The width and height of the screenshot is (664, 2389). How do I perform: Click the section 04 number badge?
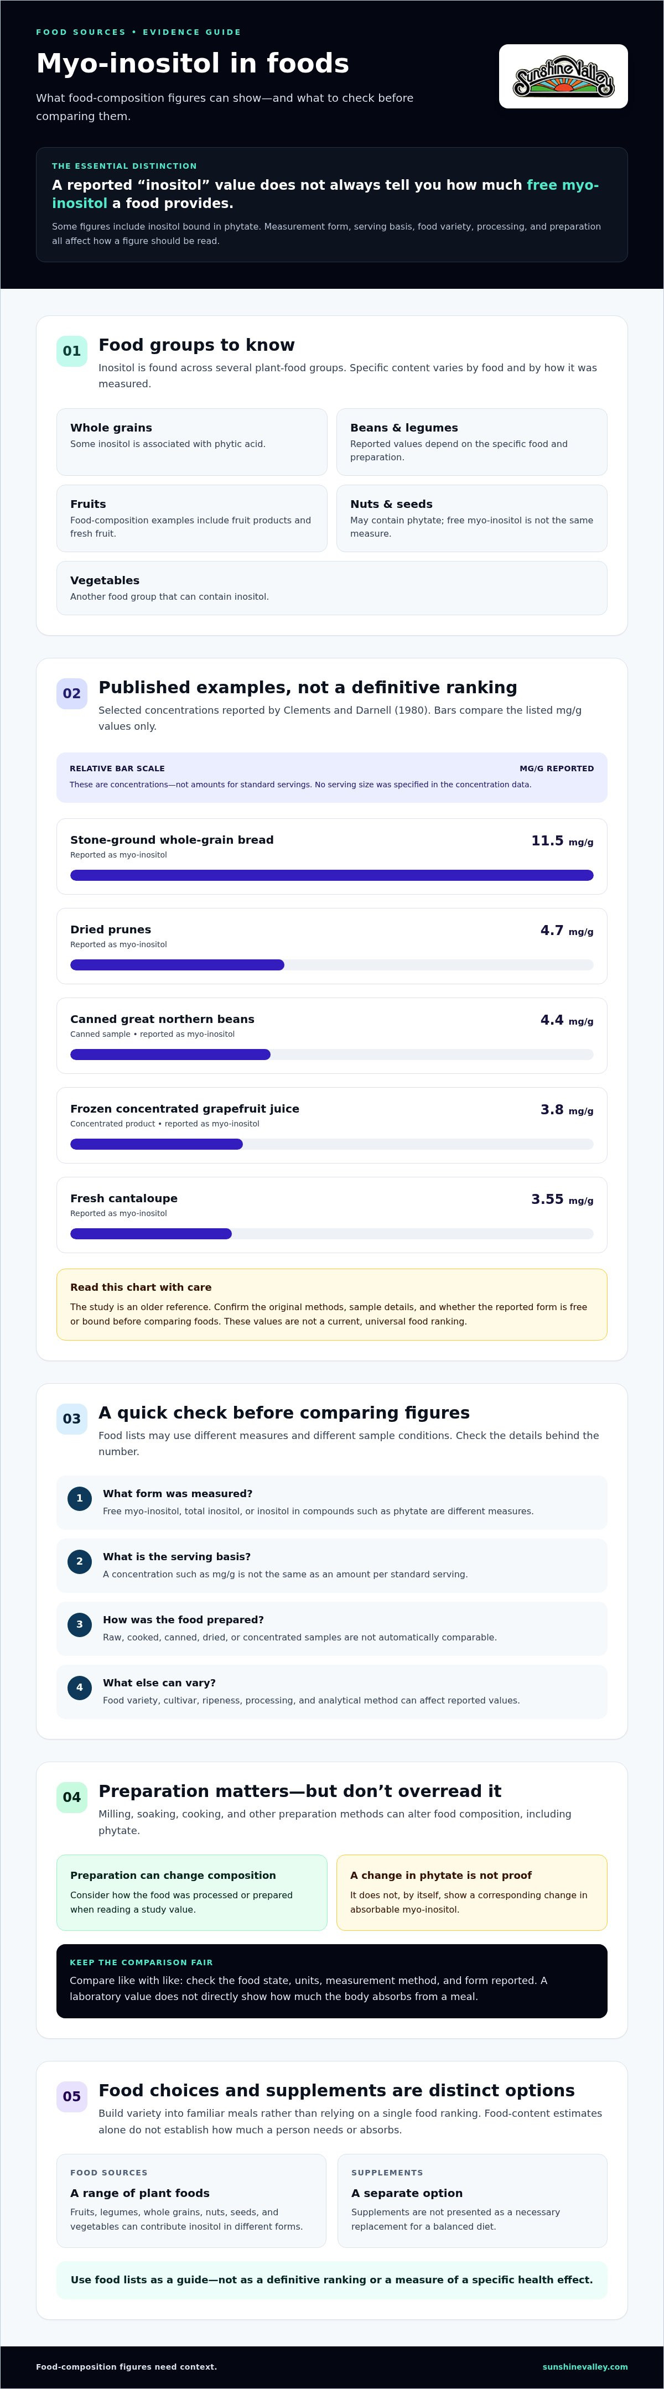coord(71,1798)
